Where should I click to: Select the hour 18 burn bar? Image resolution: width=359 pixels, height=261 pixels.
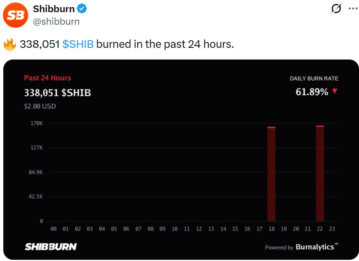pos(271,174)
